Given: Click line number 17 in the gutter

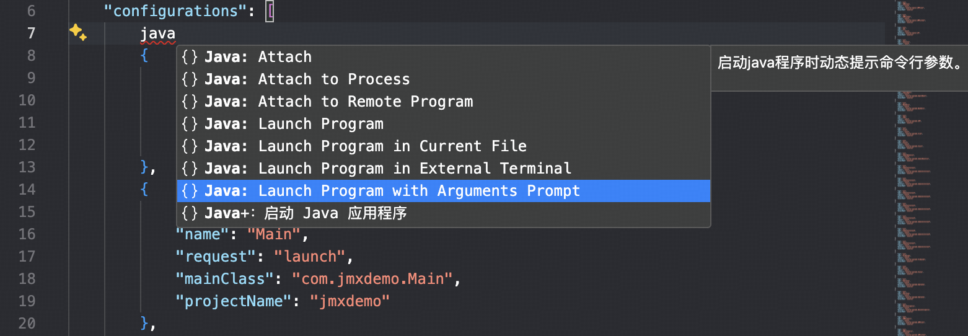Looking at the screenshot, I should [27, 257].
